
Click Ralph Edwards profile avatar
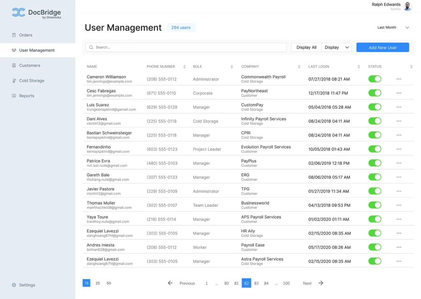(407, 7)
